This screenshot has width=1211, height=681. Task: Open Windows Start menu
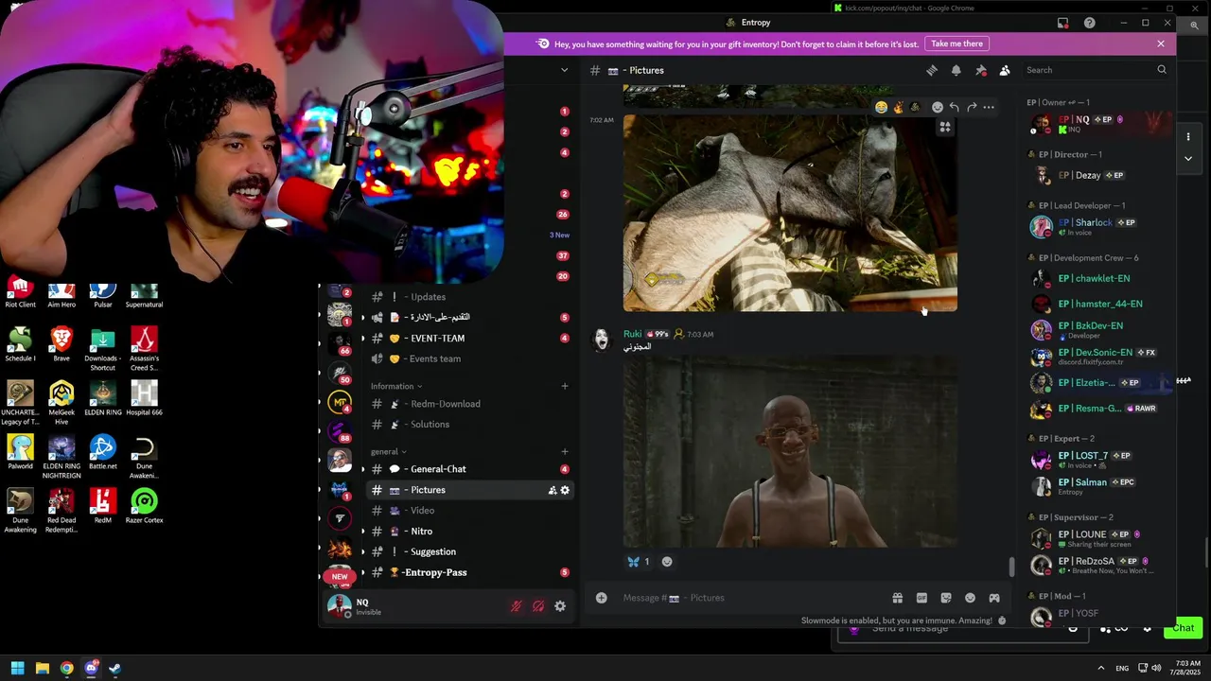[x=17, y=669]
